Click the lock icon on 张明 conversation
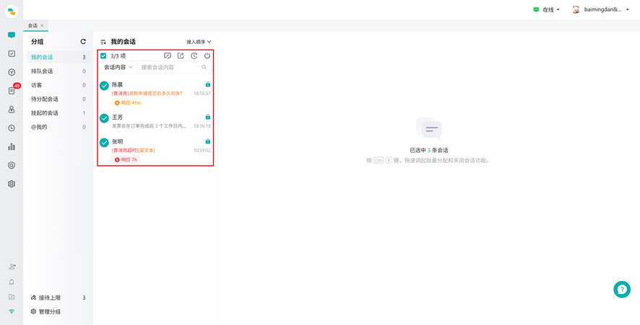Viewport: 640px width, 325px height. coord(208,141)
